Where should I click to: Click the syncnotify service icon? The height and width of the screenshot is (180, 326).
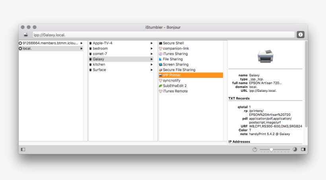(161, 81)
